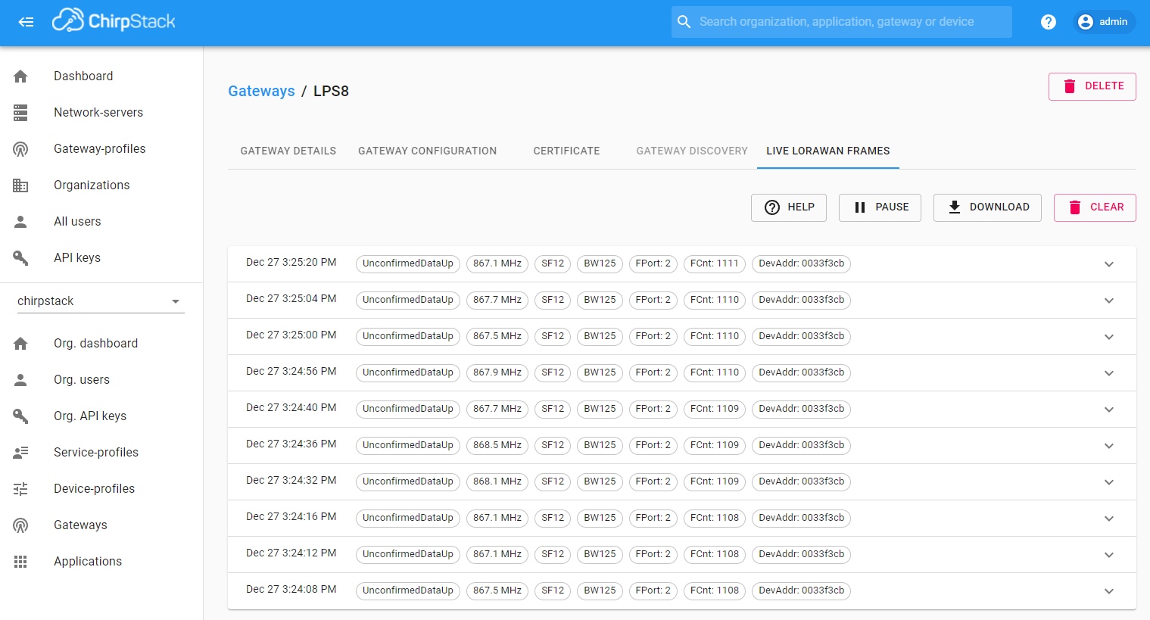Click the Help button above frames
This screenshot has width=1150, height=620.
click(x=789, y=207)
